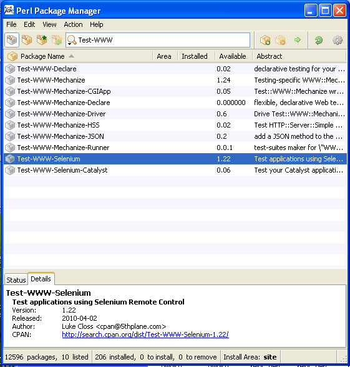350x367 pixels.
Task: Select Test-WWW-Mechanize-JSON row
Action: pos(175,136)
